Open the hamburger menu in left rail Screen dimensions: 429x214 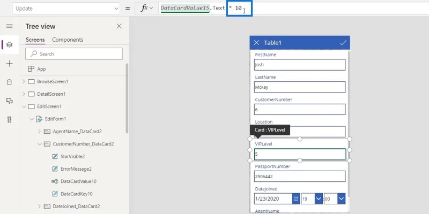[9, 26]
